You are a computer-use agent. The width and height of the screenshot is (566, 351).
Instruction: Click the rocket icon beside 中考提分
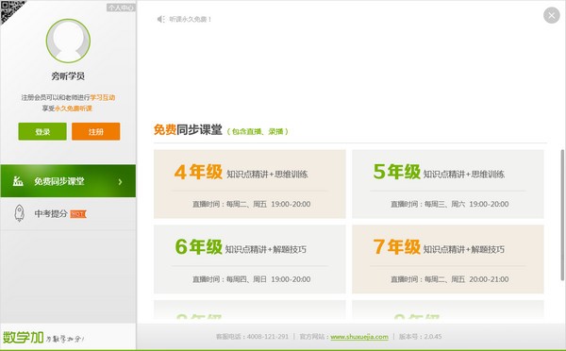tap(19, 213)
